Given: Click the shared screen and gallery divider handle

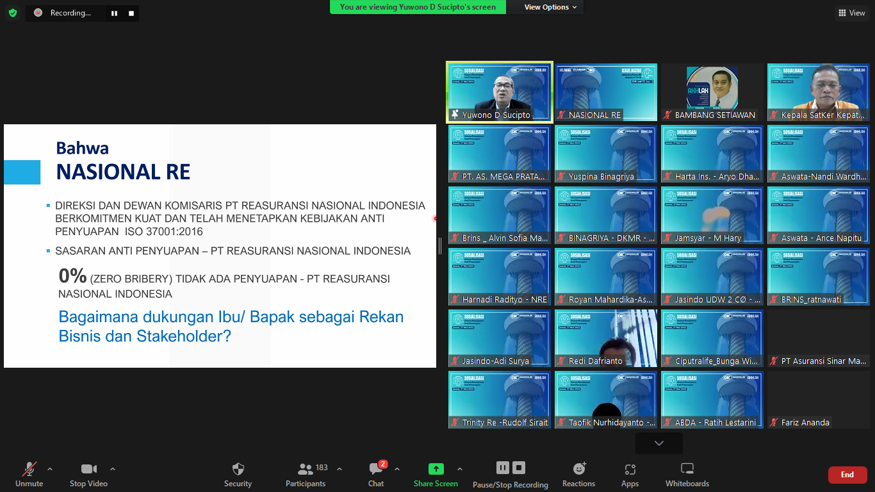Looking at the screenshot, I should (x=440, y=245).
